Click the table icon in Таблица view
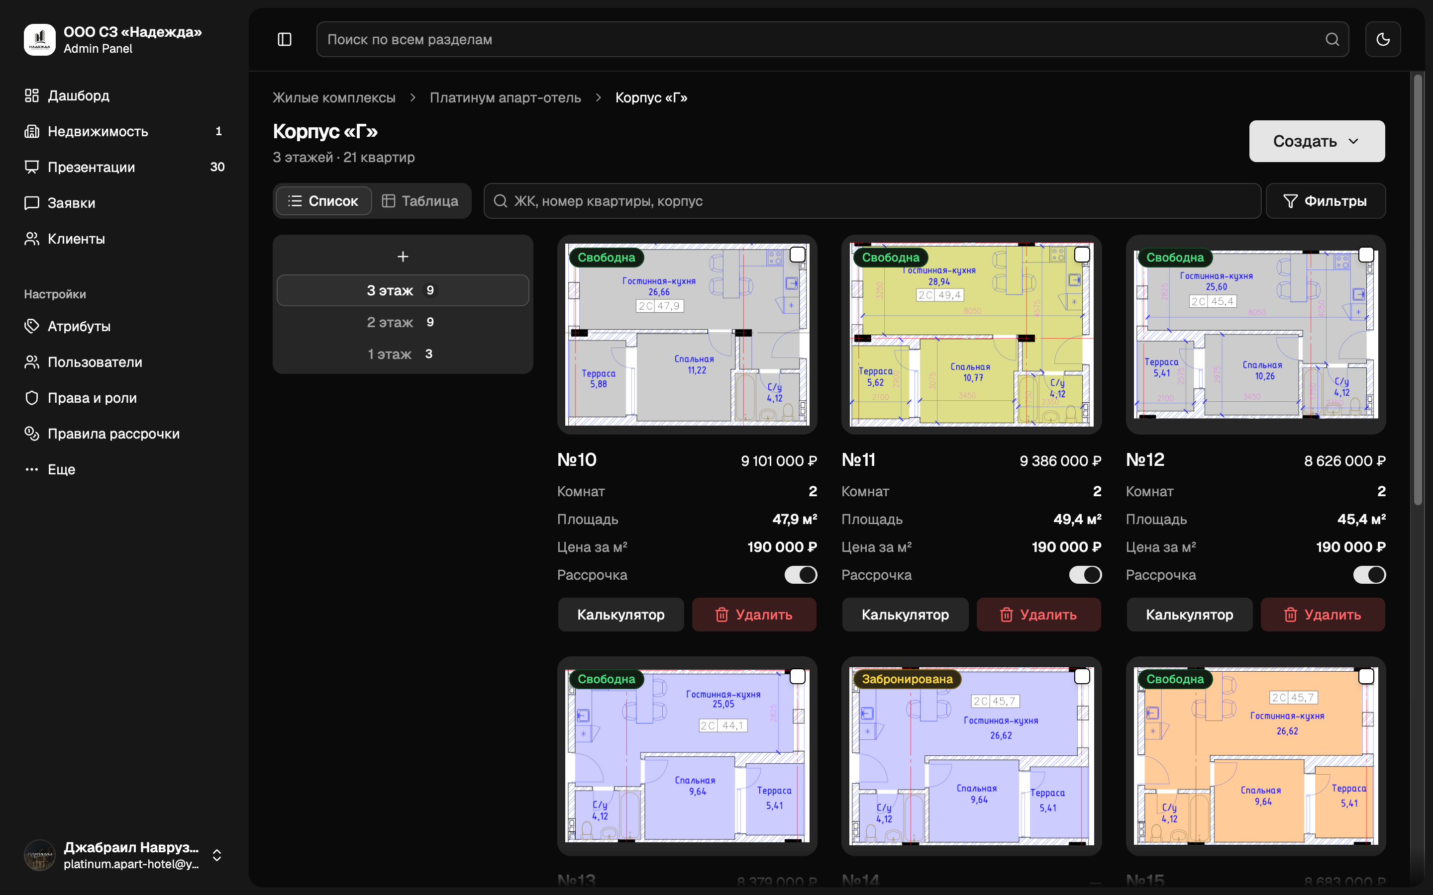 (389, 201)
